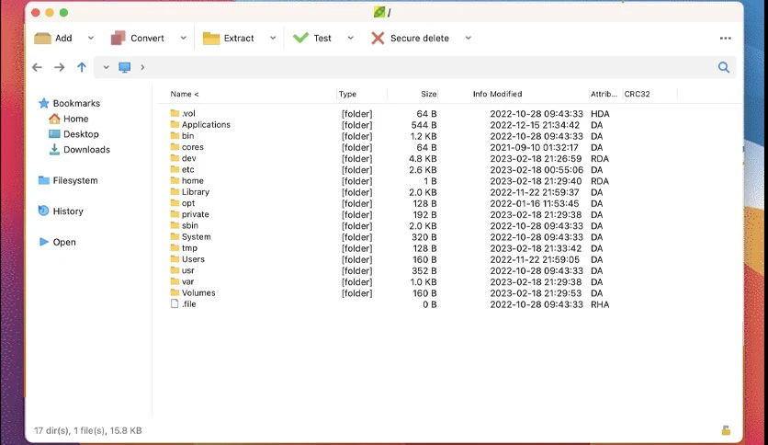Image resolution: width=768 pixels, height=445 pixels.
Task: Click the computer icon in address bar
Action: pyautogui.click(x=125, y=67)
